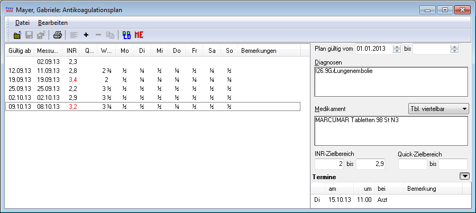Image resolution: width=476 pixels, height=213 pixels.
Task: Open the Datei menu
Action: [x=22, y=23]
